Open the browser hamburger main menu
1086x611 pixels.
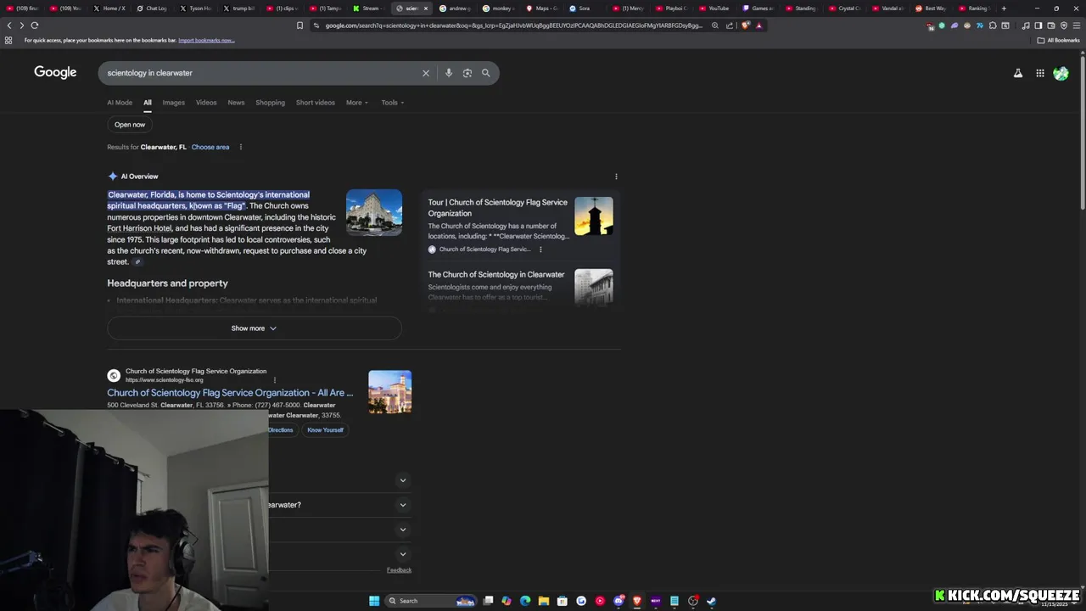1077,25
